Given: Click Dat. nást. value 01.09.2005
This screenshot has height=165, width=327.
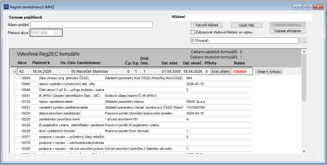Looking at the screenshot, I should 171,71.
